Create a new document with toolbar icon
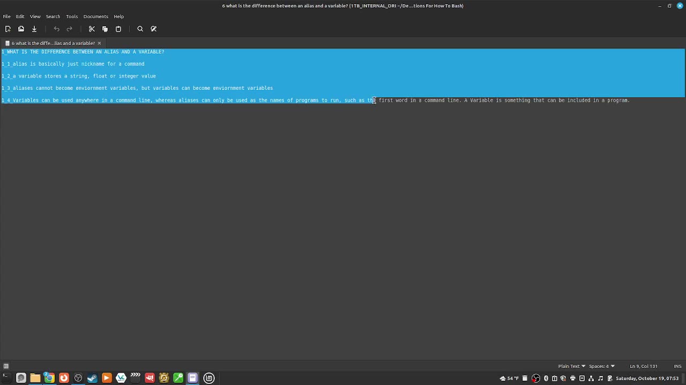 tap(8, 29)
